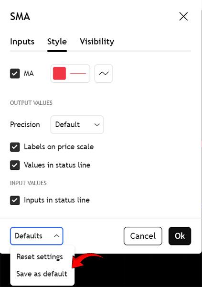The image size is (202, 287).
Task: Confirm with the Ok button
Action: [180, 236]
